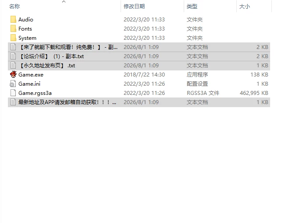Image resolution: width=303 pixels, height=223 pixels.
Task: Click the Game.ini row's modified date
Action: coord(144,84)
